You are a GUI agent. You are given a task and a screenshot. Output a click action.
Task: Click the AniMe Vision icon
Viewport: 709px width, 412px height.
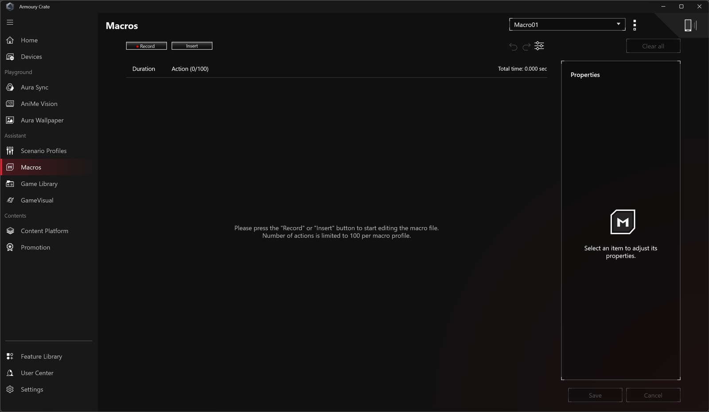click(10, 104)
